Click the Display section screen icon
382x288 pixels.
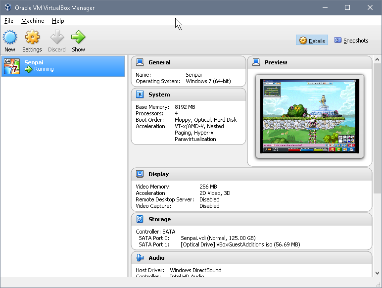tap(140, 174)
